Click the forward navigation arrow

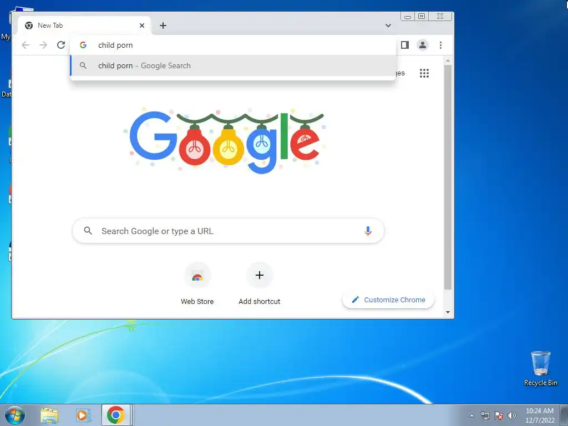[43, 45]
